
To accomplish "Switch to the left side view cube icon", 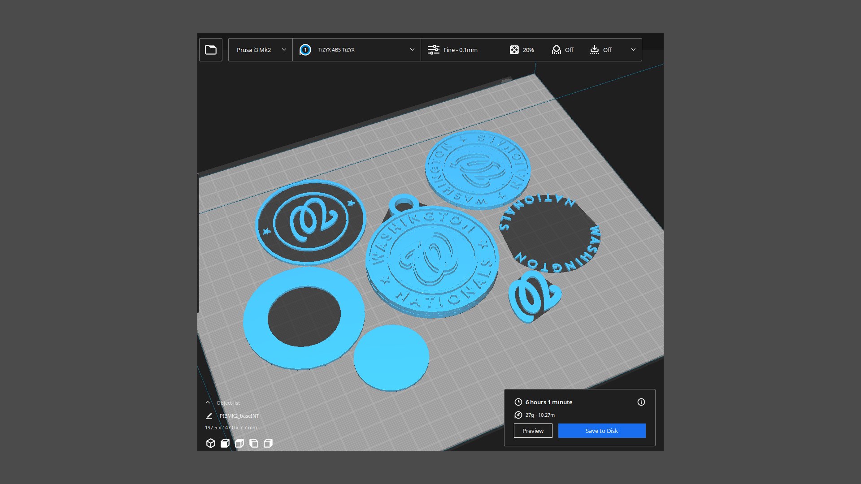I will 254,443.
